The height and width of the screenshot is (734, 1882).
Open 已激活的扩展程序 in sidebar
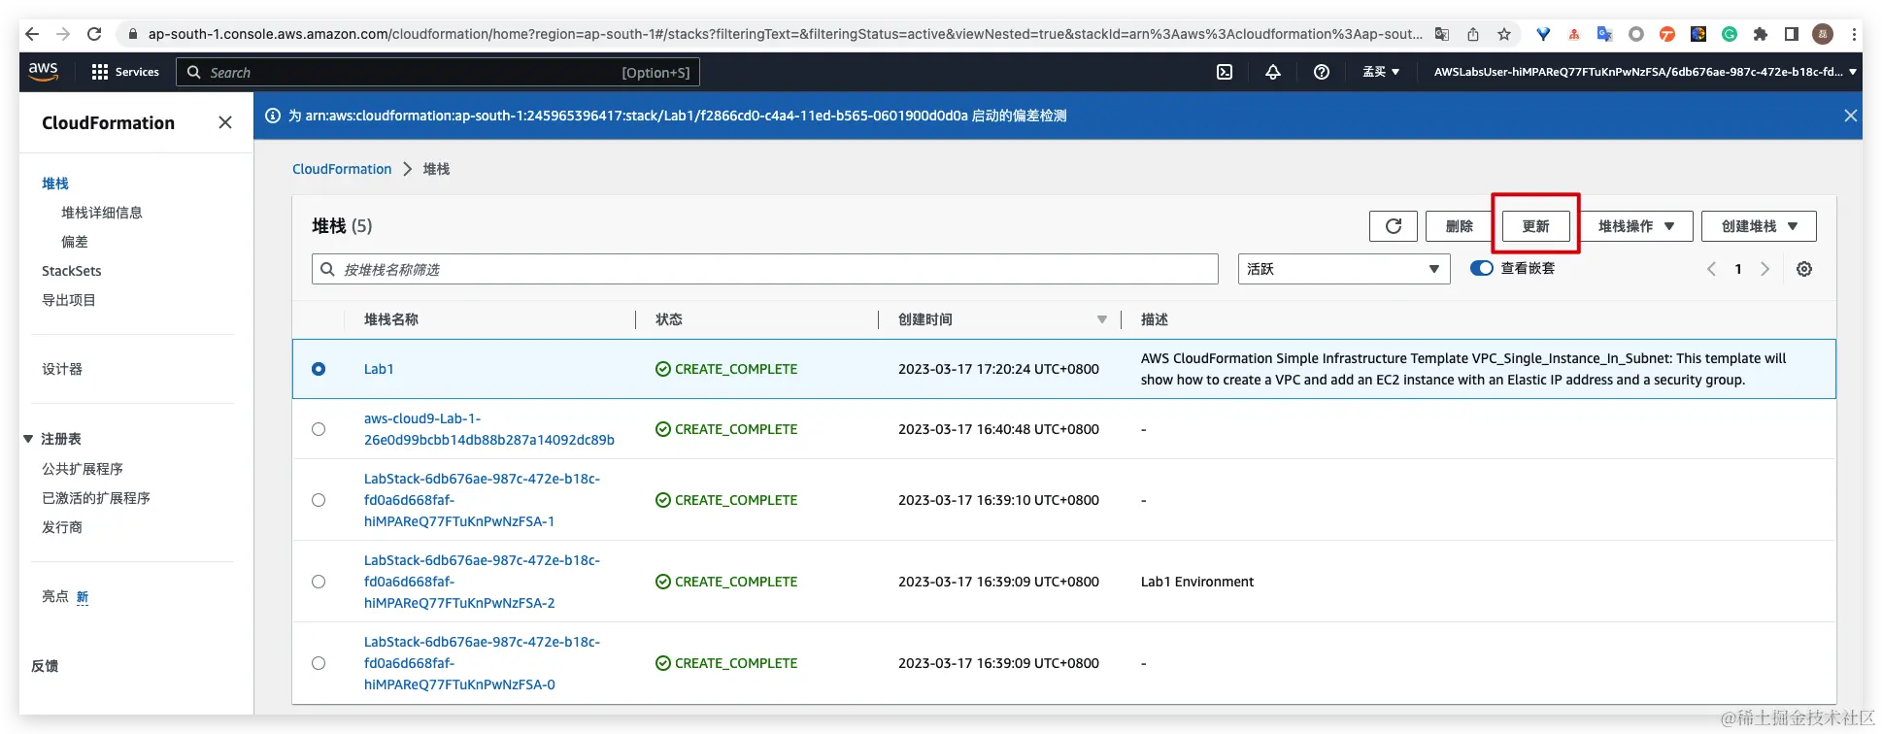96,498
